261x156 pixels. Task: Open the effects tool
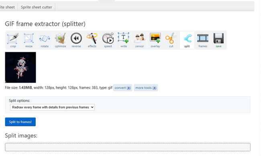click(x=92, y=40)
